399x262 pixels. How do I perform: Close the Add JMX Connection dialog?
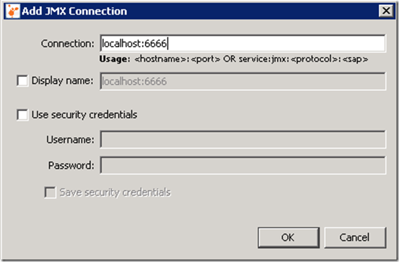(384, 11)
